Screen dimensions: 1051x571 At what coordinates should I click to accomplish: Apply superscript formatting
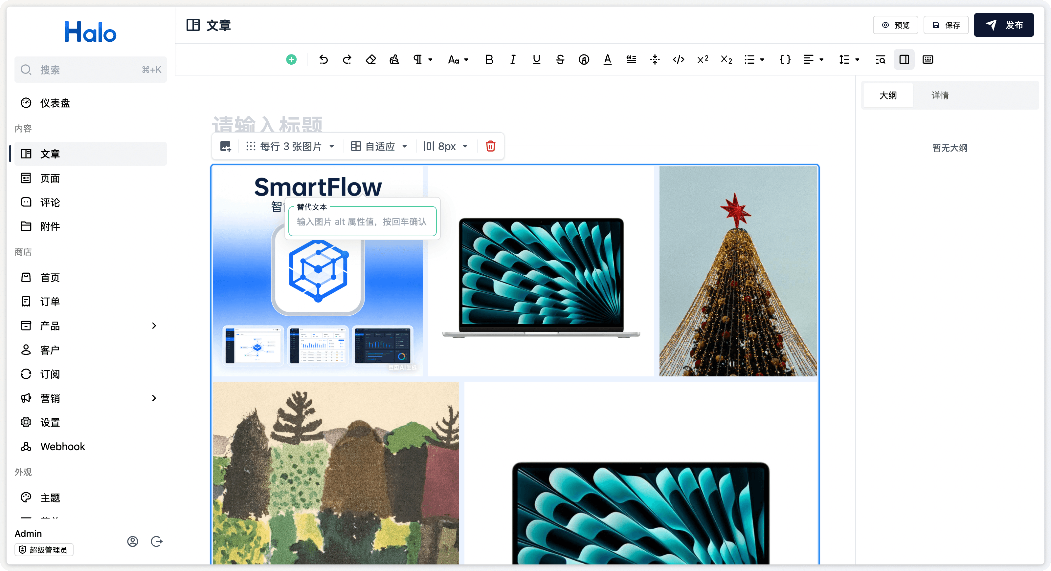click(703, 59)
